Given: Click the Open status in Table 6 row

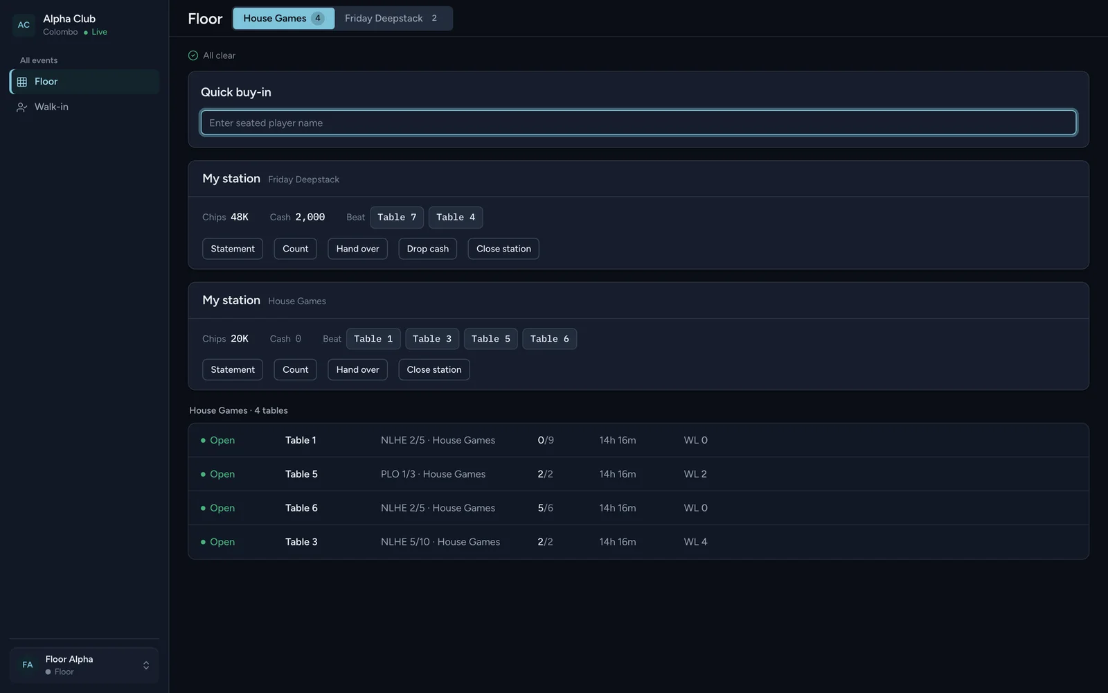Looking at the screenshot, I should pyautogui.click(x=218, y=509).
